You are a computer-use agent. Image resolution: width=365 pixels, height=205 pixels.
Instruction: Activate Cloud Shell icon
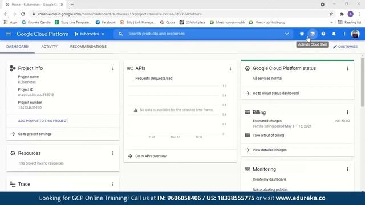click(313, 34)
